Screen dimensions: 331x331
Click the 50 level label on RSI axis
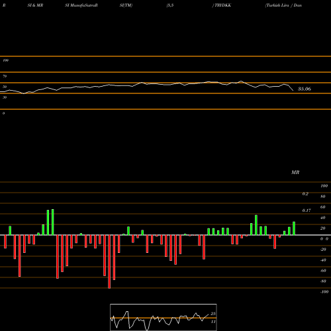(5, 87)
